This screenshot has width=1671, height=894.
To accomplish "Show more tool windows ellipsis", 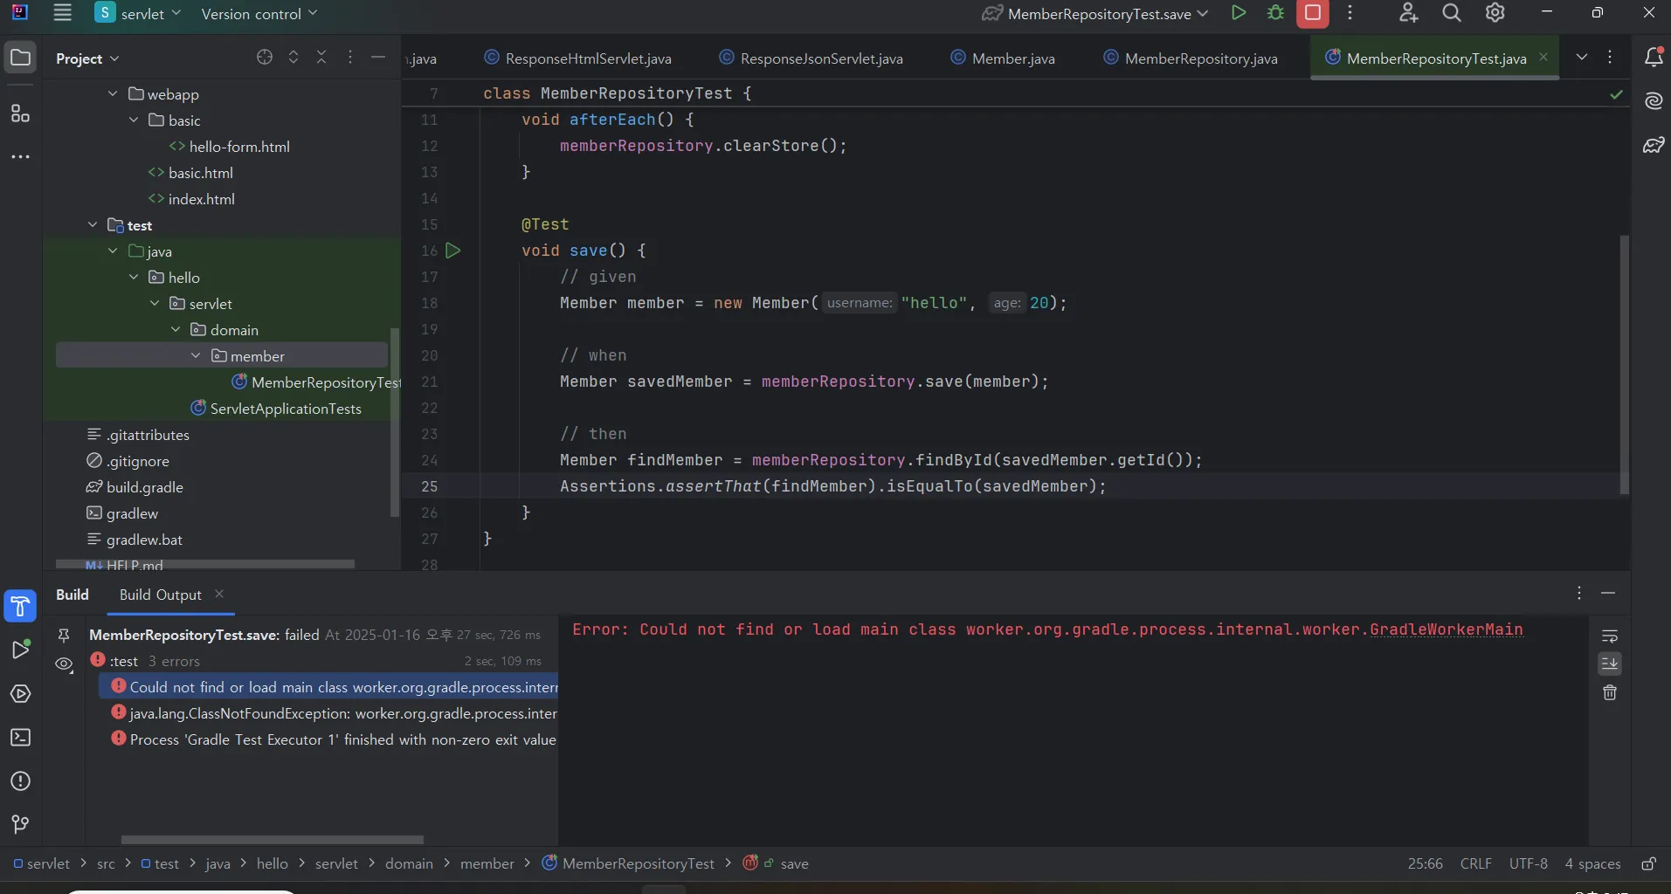I will point(20,157).
